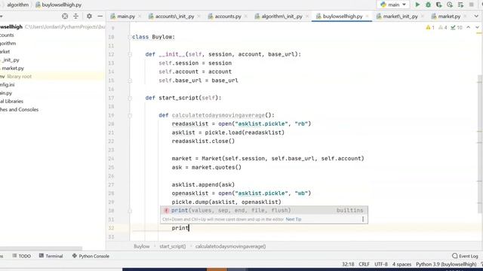Change CRLF line separator in status bar
The height and width of the screenshot is (271, 483).
click(x=364, y=264)
